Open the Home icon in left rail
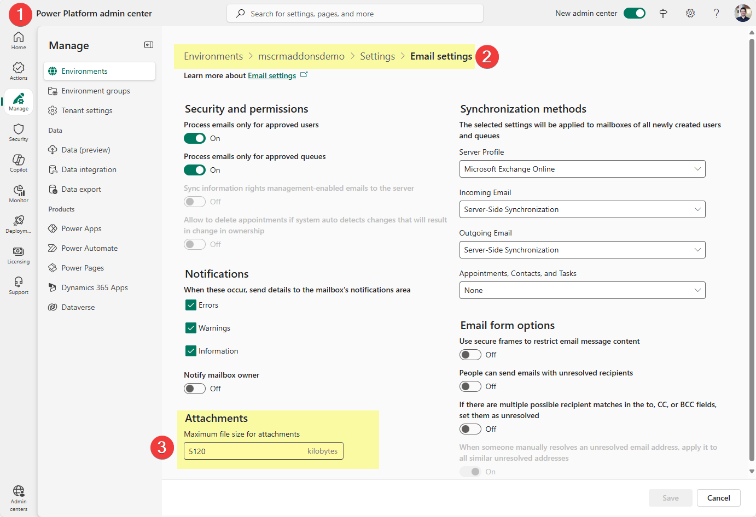This screenshot has height=517, width=756. pos(19,40)
